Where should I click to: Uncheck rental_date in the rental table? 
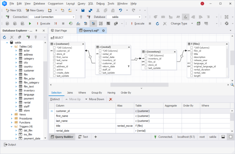[x=100, y=57]
